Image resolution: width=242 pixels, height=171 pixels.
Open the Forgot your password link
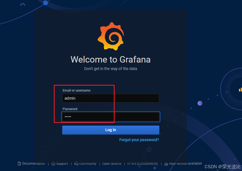(139, 140)
